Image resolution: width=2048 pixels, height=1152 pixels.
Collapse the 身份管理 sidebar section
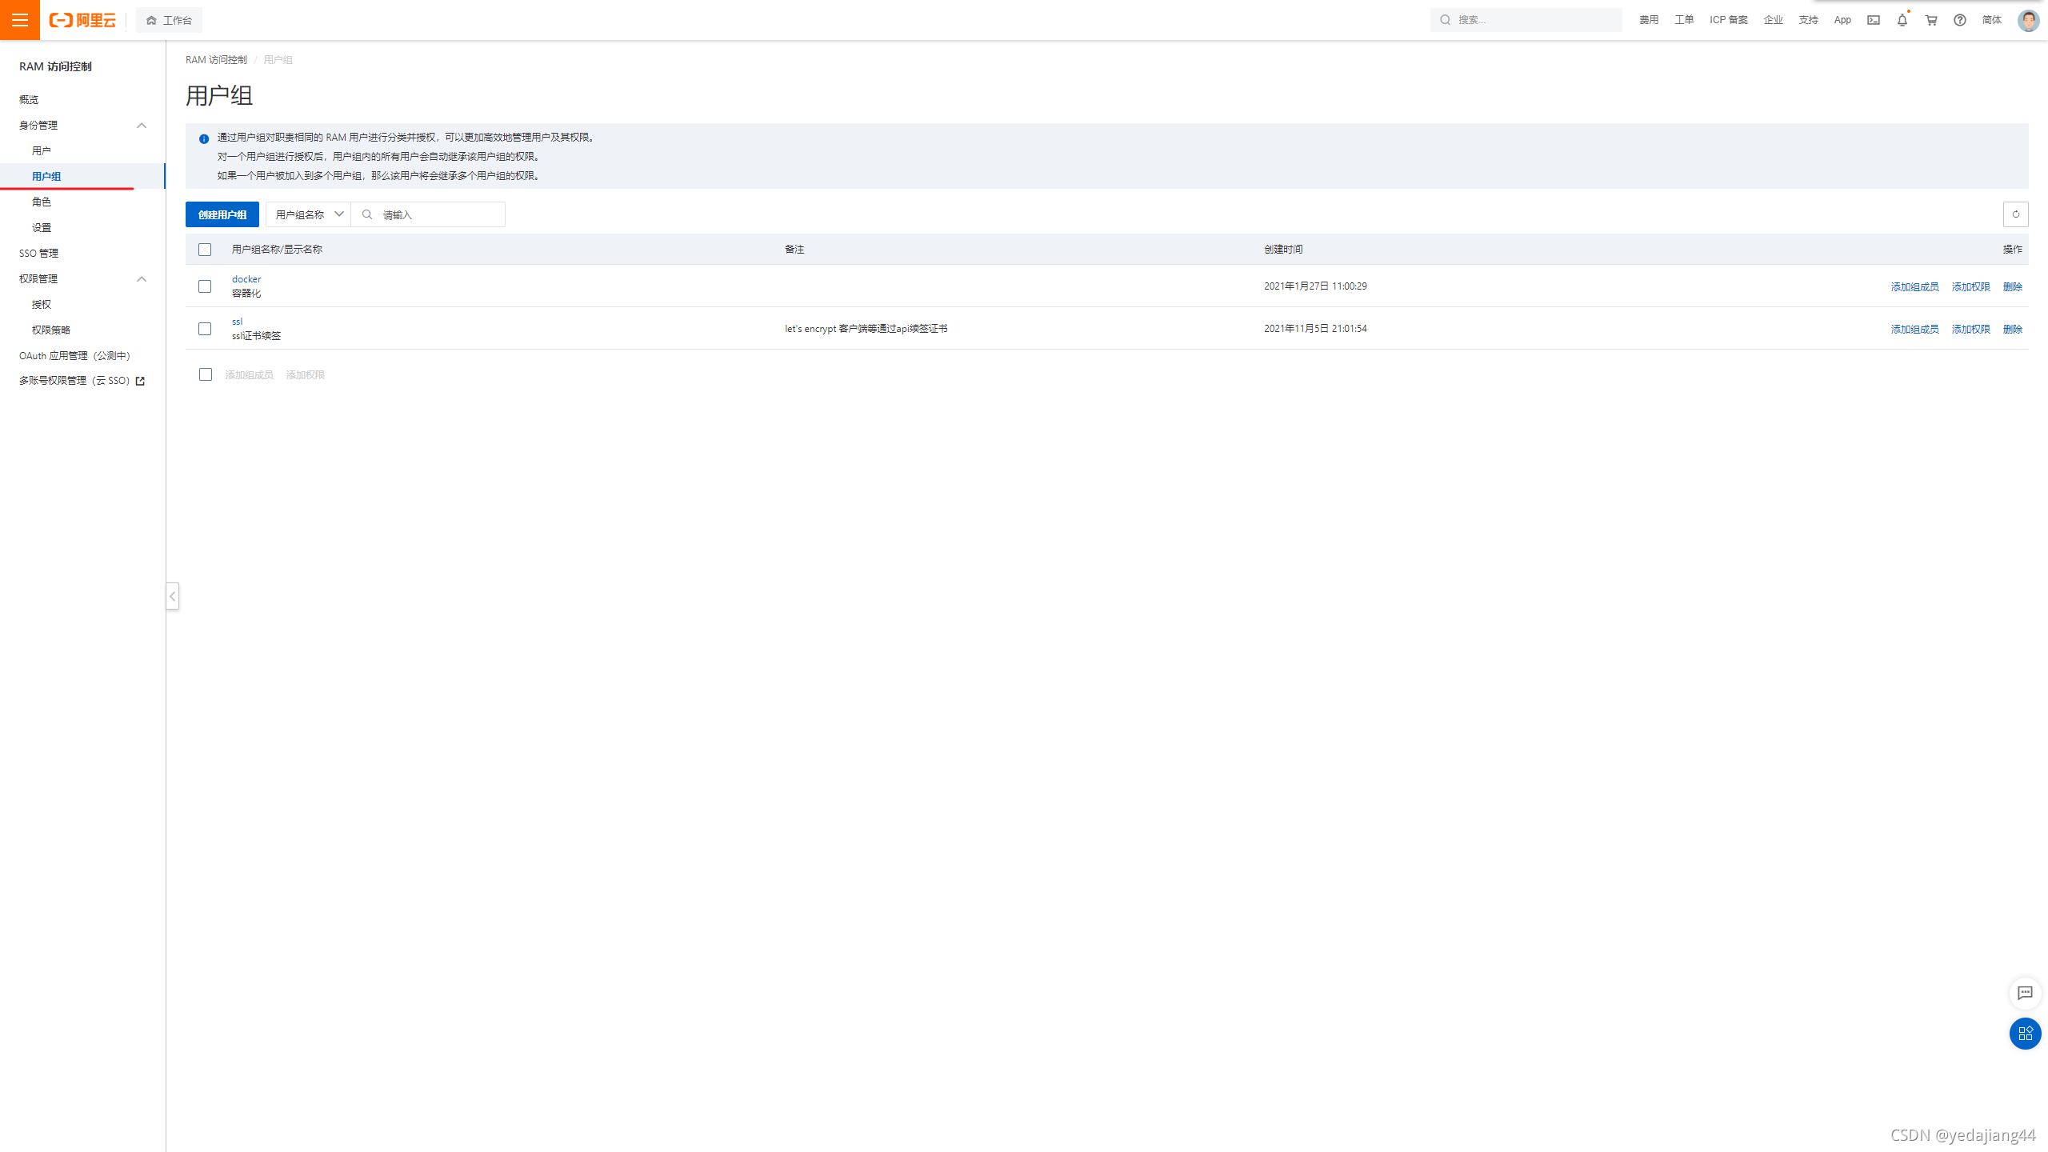(142, 126)
